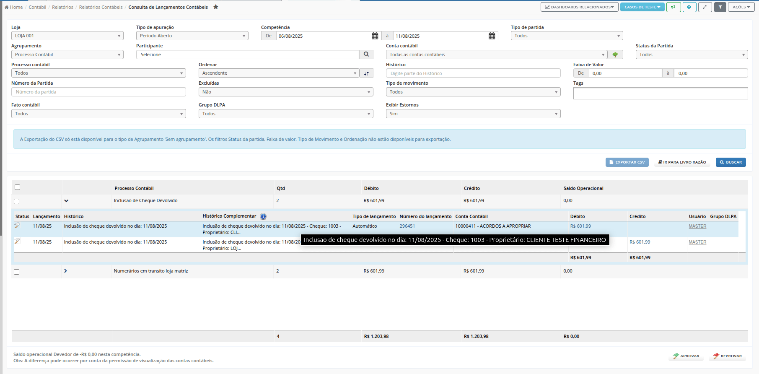Click the favorite star next to the page title

pos(216,7)
